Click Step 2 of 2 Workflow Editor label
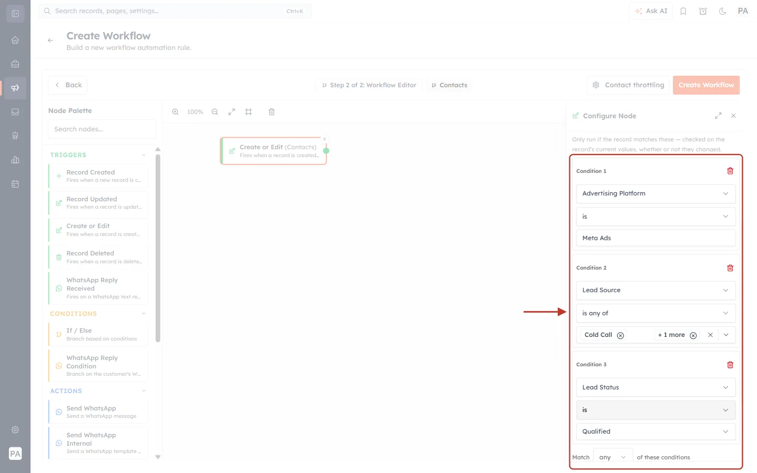This screenshot has height=473, width=757. coord(369,85)
